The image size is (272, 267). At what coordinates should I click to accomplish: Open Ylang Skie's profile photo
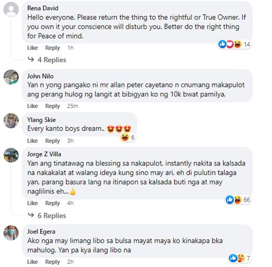click(11, 121)
